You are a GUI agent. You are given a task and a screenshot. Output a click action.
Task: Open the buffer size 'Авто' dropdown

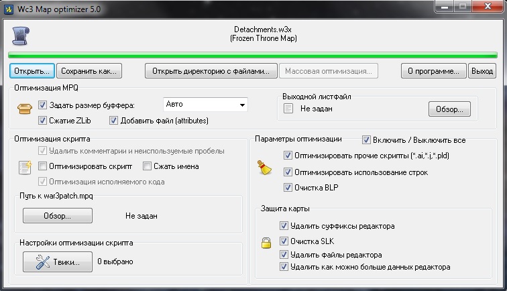pyautogui.click(x=205, y=105)
